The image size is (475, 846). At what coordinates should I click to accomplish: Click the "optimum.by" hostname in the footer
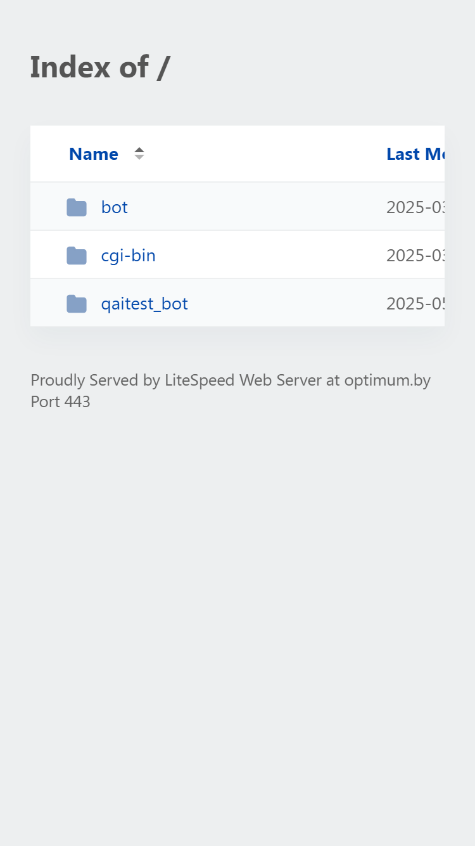pyautogui.click(x=388, y=381)
